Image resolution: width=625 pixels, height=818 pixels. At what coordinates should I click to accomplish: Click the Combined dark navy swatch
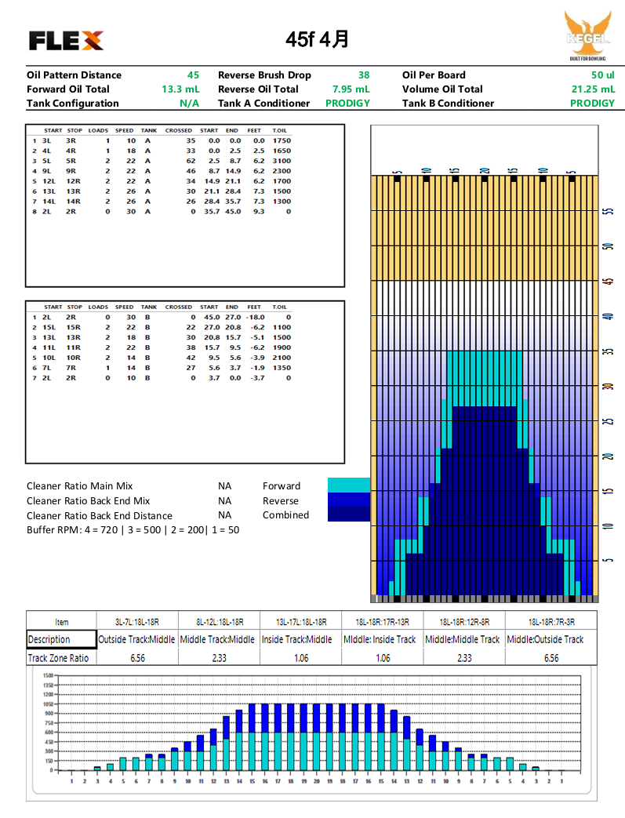pos(348,514)
